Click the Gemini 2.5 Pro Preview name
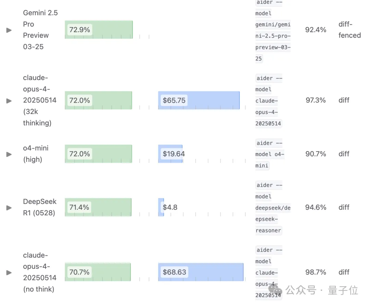This screenshot has height=305, width=370. click(40, 30)
